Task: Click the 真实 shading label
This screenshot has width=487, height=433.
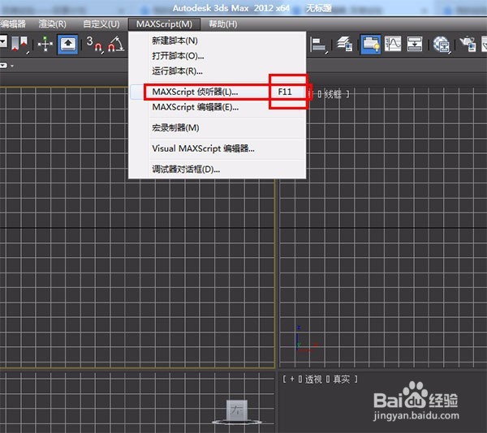Action: (342, 379)
